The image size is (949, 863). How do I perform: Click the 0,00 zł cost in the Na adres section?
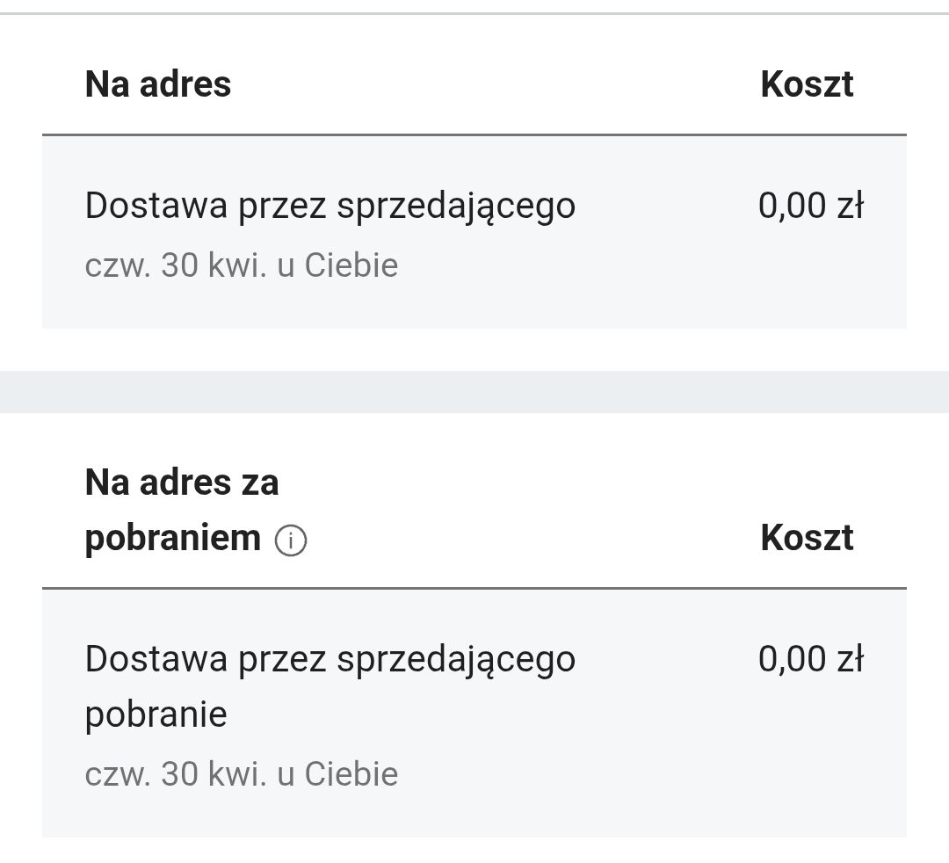(810, 206)
